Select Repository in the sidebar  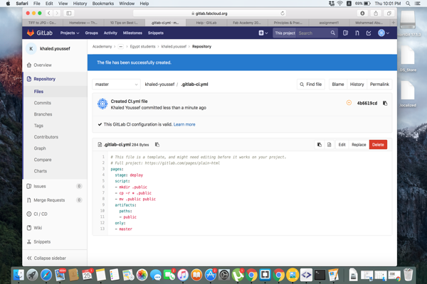[44, 79]
